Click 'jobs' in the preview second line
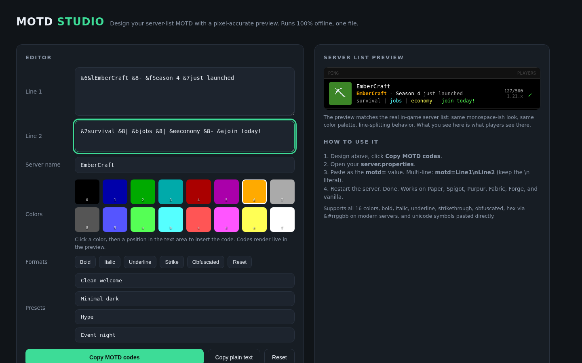 point(396,101)
